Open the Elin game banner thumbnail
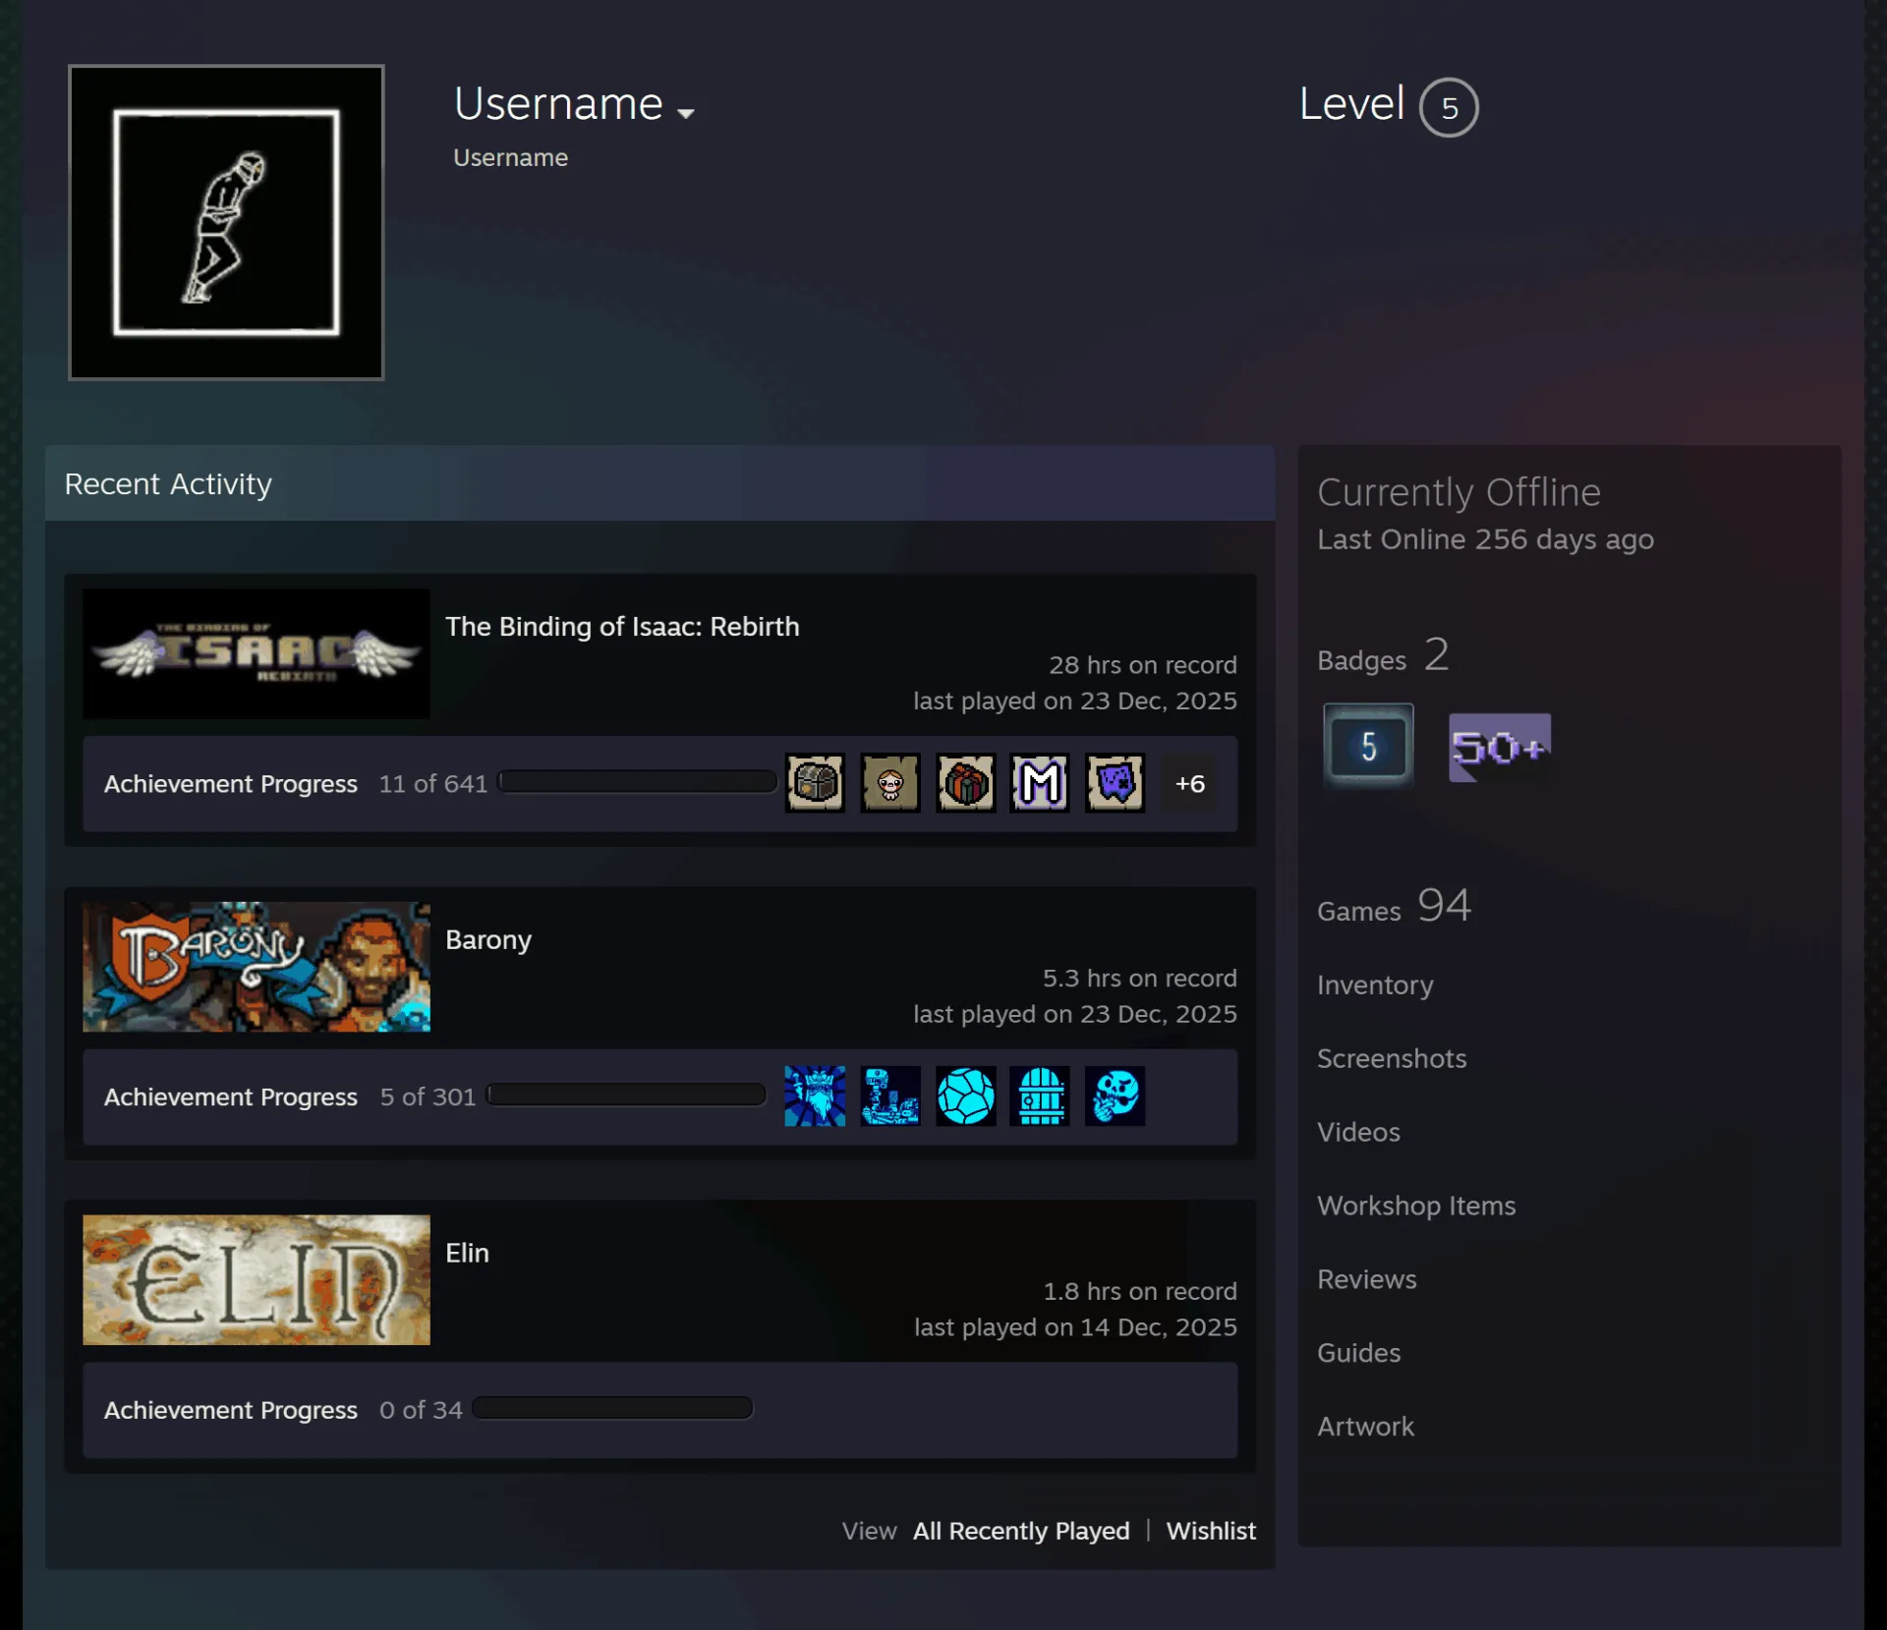The width and height of the screenshot is (1887, 1630). coord(257,1280)
